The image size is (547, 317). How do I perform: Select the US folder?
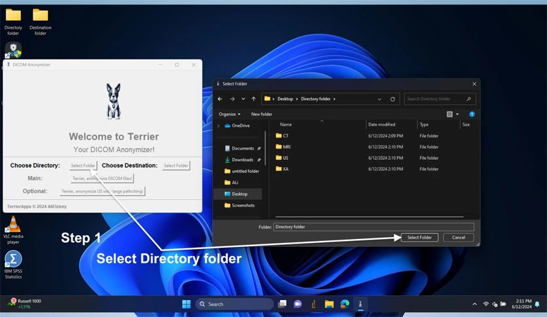point(286,158)
